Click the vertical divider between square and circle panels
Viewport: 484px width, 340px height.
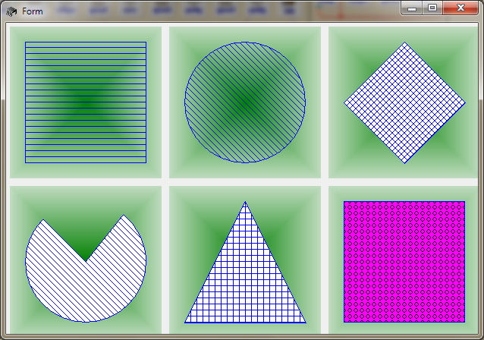point(165,102)
